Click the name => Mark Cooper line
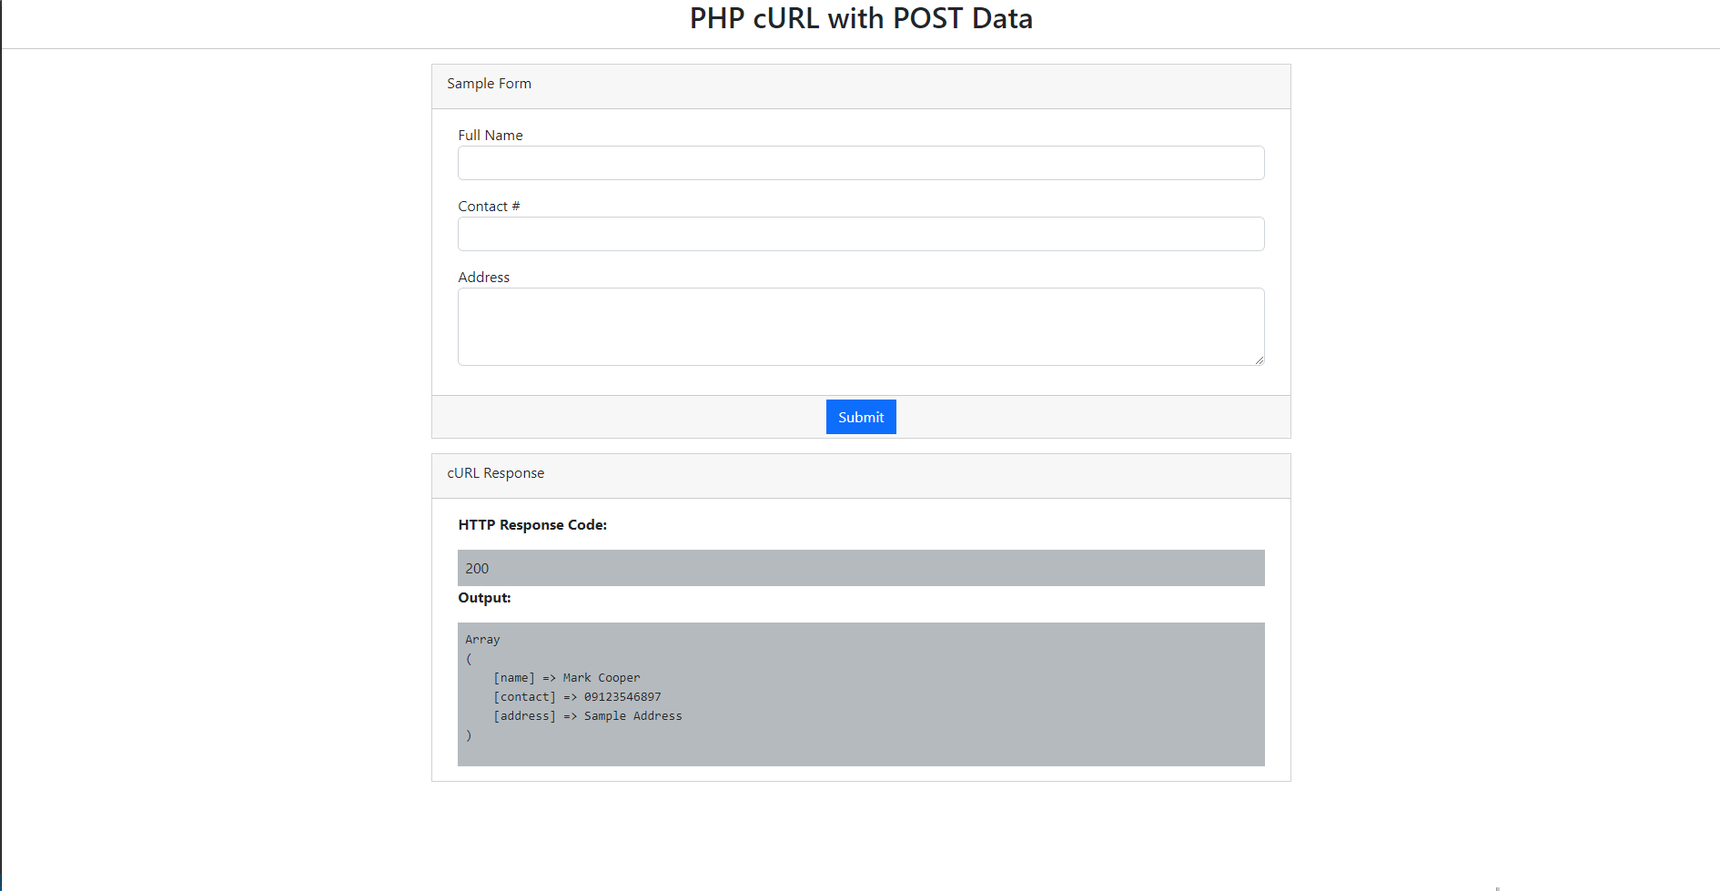The width and height of the screenshot is (1720, 891). 566,677
